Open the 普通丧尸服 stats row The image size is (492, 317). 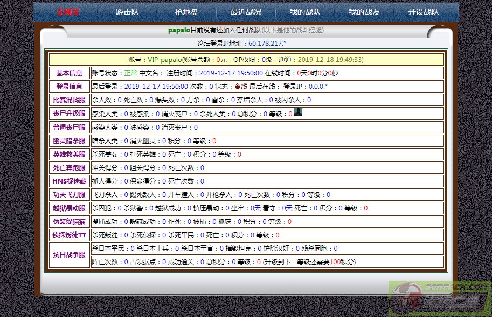(x=68, y=127)
